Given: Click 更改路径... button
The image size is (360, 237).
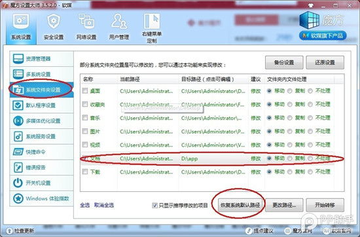Looking at the screenshot, I should pos(284,205).
